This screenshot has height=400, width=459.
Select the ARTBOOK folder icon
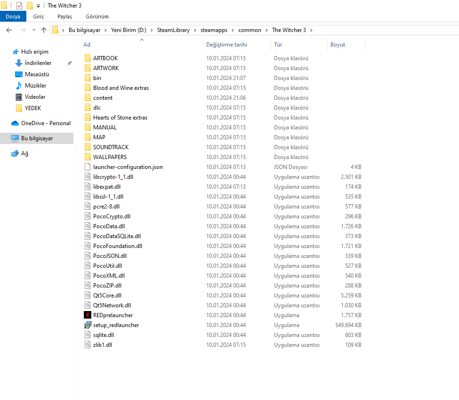88,58
